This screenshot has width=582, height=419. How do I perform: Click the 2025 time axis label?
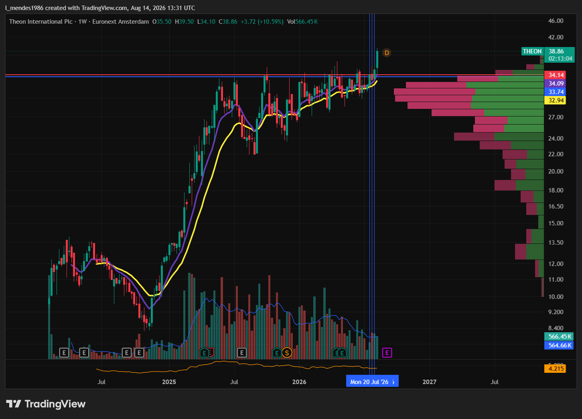[x=169, y=383]
